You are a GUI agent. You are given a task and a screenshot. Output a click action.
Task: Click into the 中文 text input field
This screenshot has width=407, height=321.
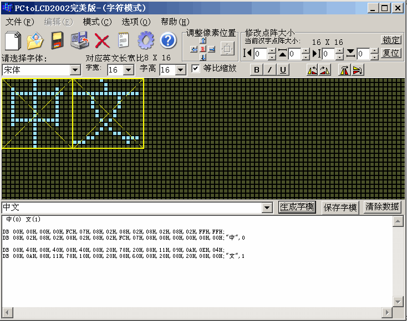click(x=132, y=208)
